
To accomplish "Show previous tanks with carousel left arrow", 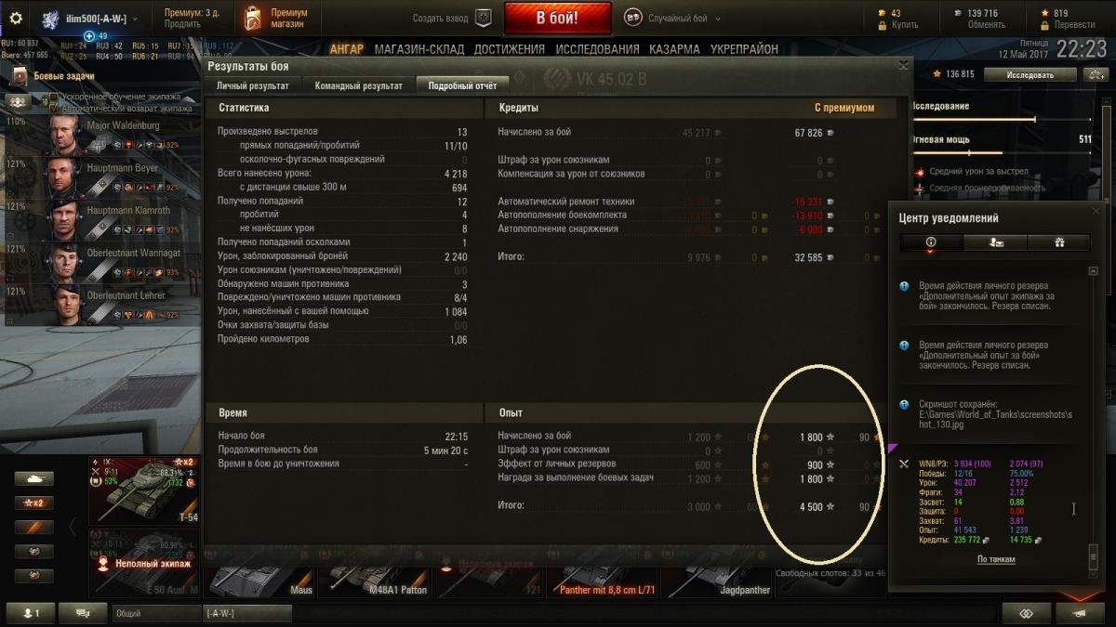I will coord(73,527).
